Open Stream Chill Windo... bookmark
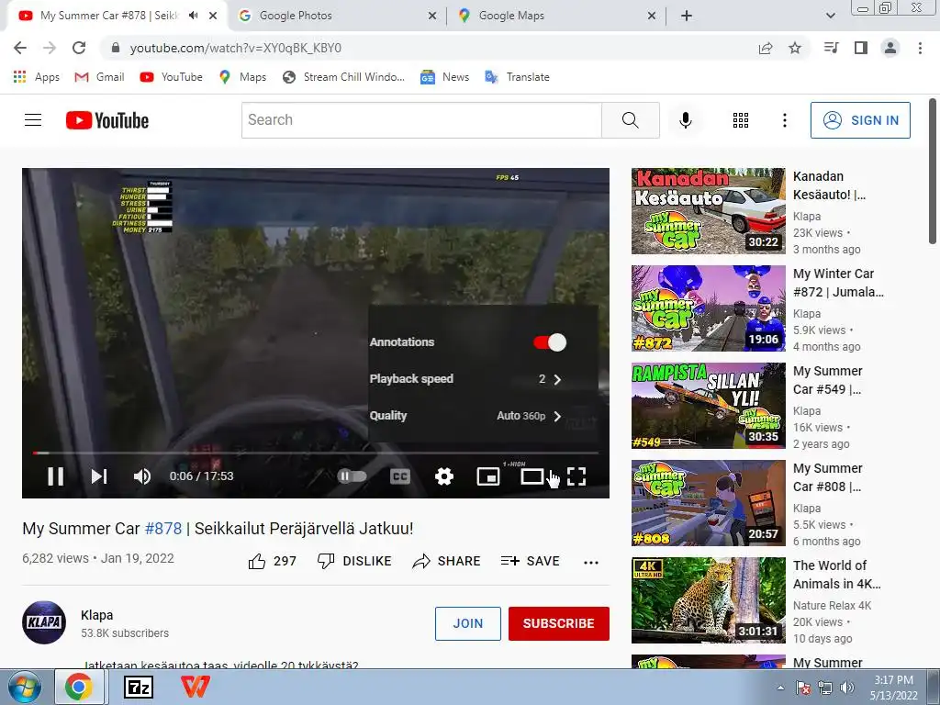940x705 pixels. [x=344, y=77]
